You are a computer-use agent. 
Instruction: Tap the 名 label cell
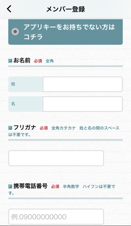(x=25, y=104)
